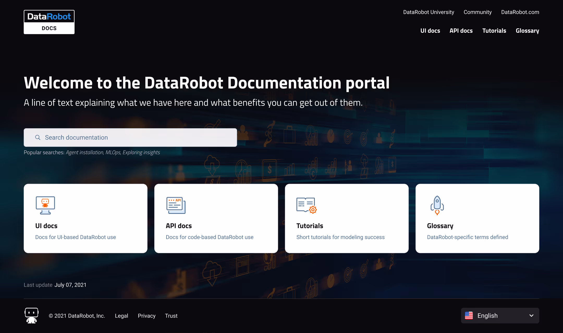Click the 'July 07, 2021' update date

pos(70,285)
